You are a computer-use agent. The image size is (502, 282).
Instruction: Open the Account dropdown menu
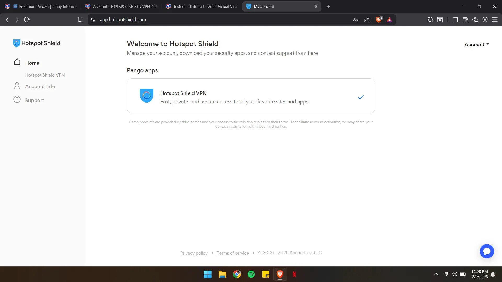click(x=476, y=44)
